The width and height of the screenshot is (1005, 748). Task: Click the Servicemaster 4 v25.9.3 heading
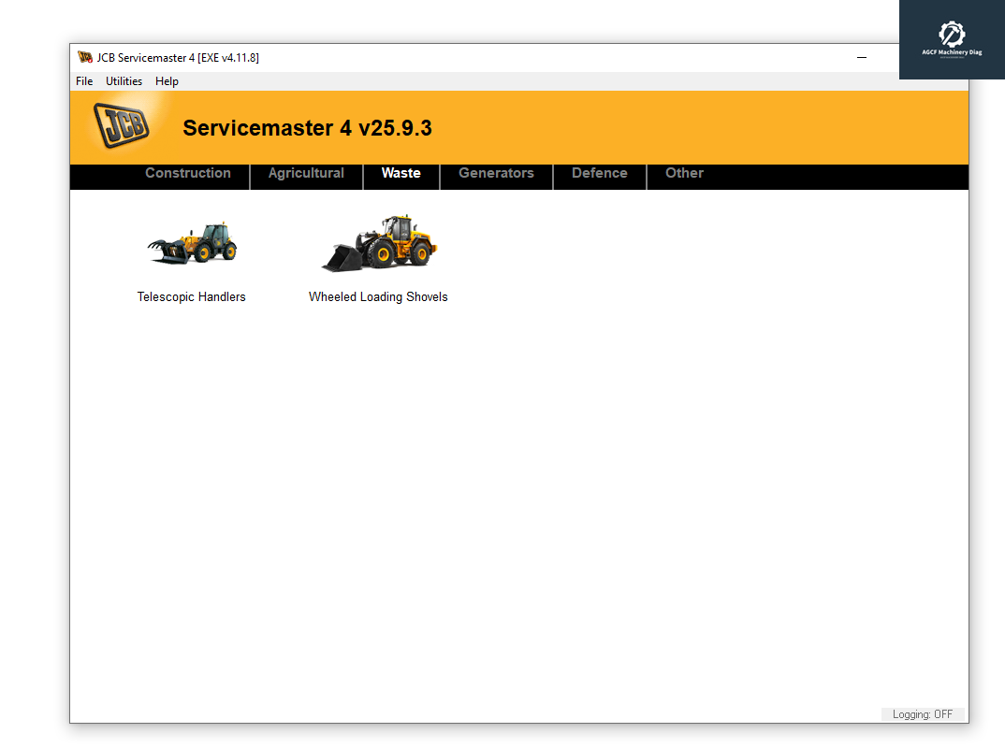click(x=307, y=128)
